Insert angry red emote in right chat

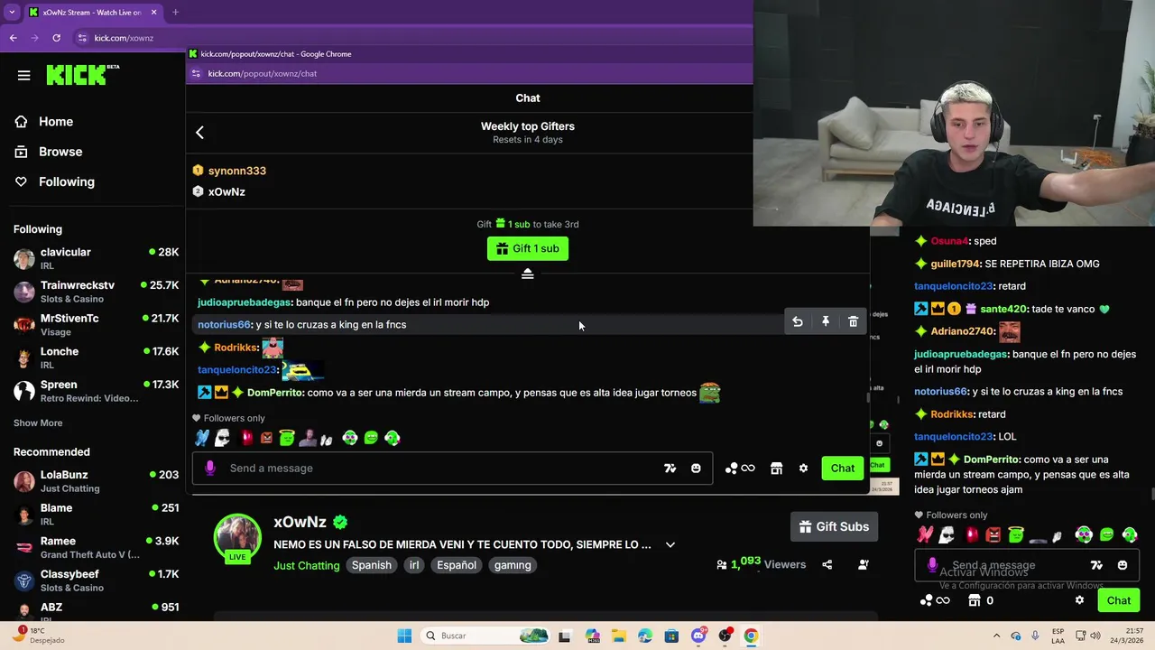click(993, 534)
